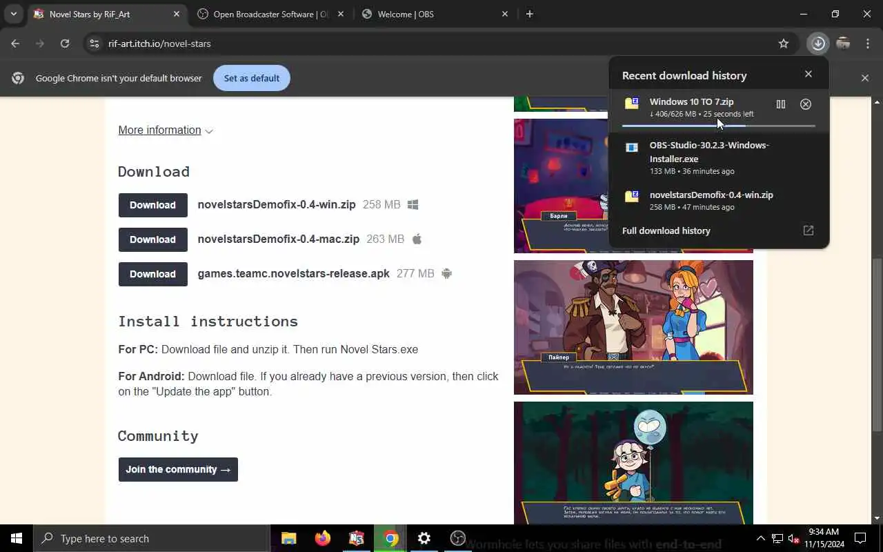Click the Android platform icon

pos(446,273)
